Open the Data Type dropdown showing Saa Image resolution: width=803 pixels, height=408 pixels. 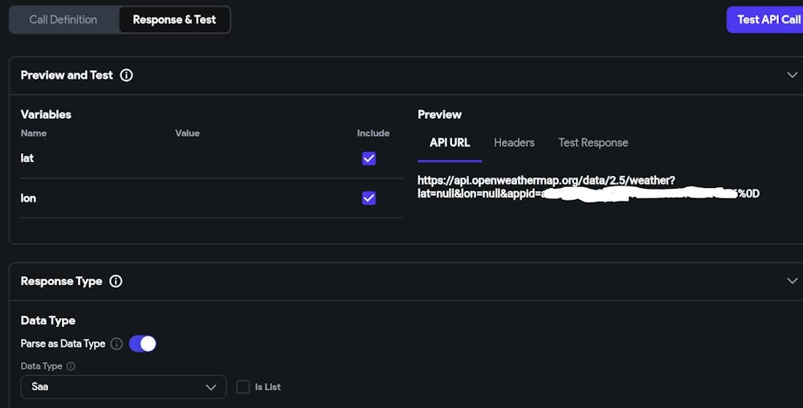tap(123, 387)
